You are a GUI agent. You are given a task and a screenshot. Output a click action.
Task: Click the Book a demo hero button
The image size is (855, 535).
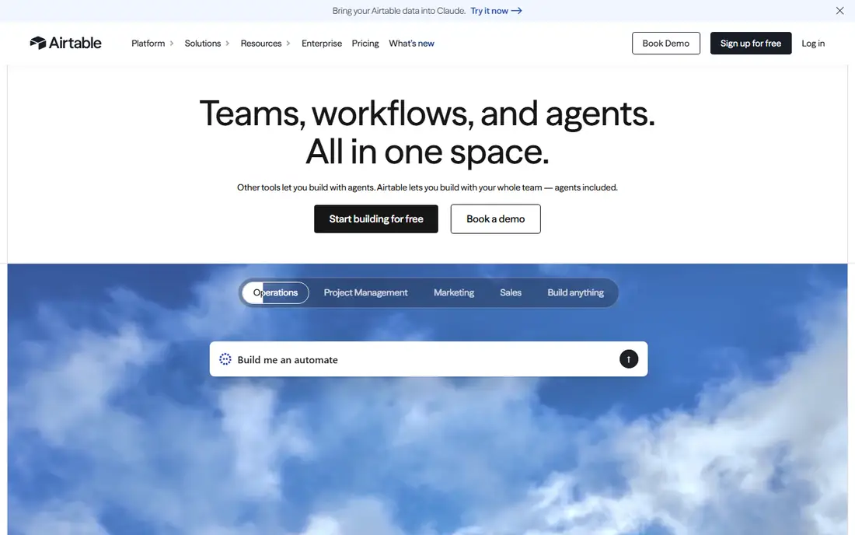click(x=495, y=219)
